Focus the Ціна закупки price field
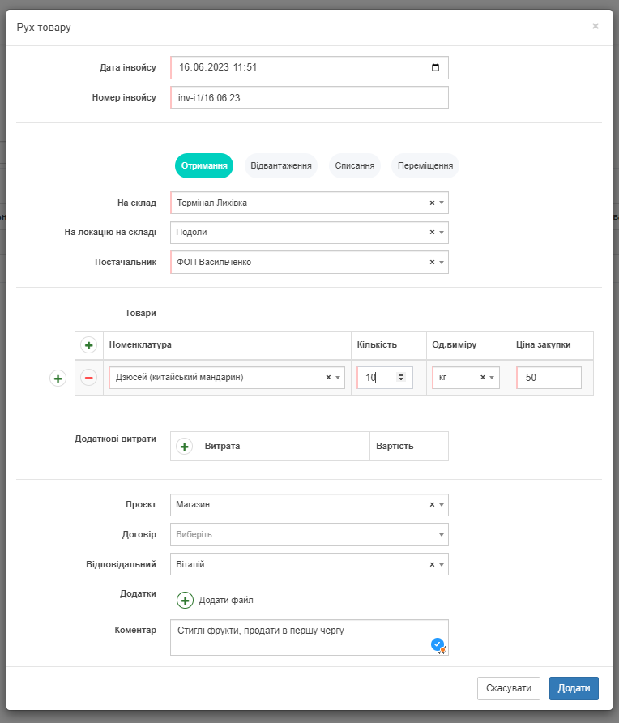The width and height of the screenshot is (619, 723). pyautogui.click(x=549, y=378)
